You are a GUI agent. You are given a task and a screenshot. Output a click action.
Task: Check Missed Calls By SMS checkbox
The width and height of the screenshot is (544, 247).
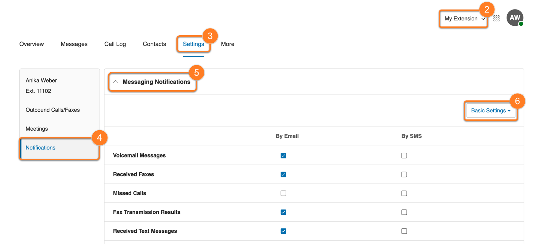(x=404, y=193)
